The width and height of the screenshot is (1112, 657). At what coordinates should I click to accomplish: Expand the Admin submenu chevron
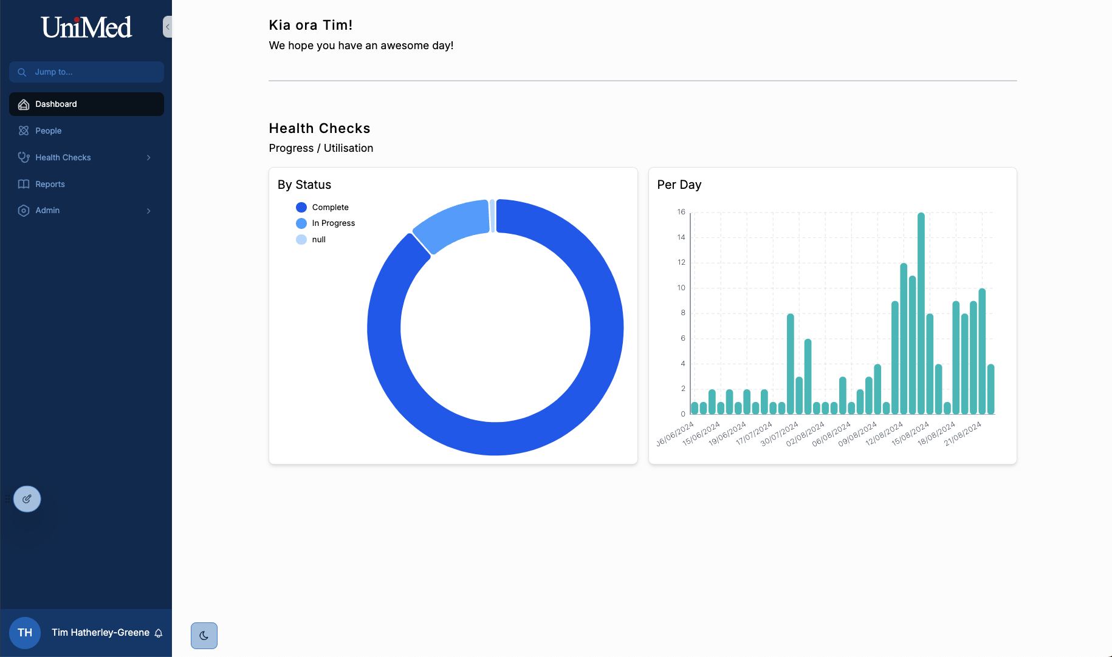pyautogui.click(x=149, y=211)
